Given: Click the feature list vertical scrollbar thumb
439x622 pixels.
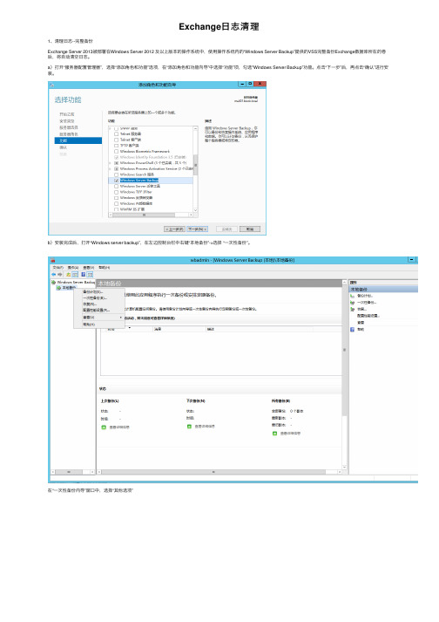Looking at the screenshot, I should coord(195,165).
